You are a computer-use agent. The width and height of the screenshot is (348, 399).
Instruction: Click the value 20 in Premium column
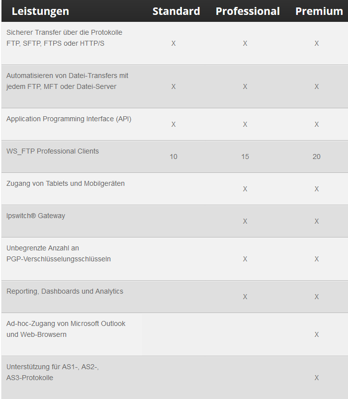317,157
